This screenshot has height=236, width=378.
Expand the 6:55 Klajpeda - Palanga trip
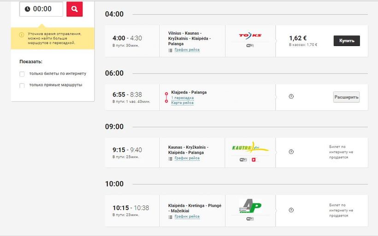click(x=346, y=97)
